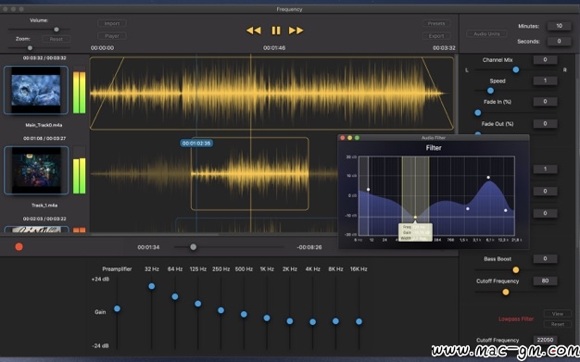Click the 4K Hz equalizer knob
580x362 pixels.
click(312, 322)
